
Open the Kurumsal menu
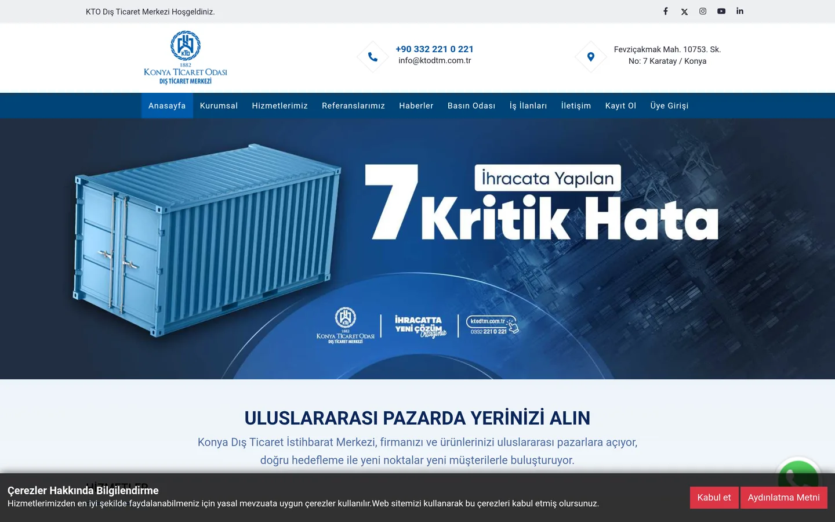click(x=219, y=106)
